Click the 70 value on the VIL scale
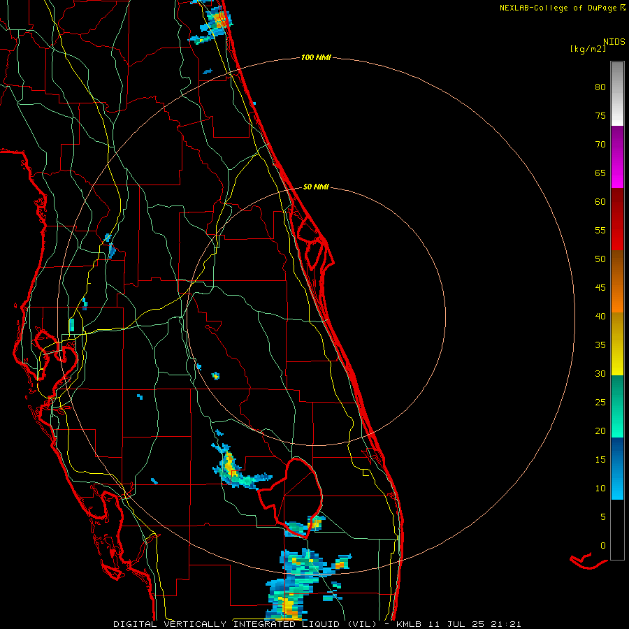629x629 pixels. pos(600,145)
